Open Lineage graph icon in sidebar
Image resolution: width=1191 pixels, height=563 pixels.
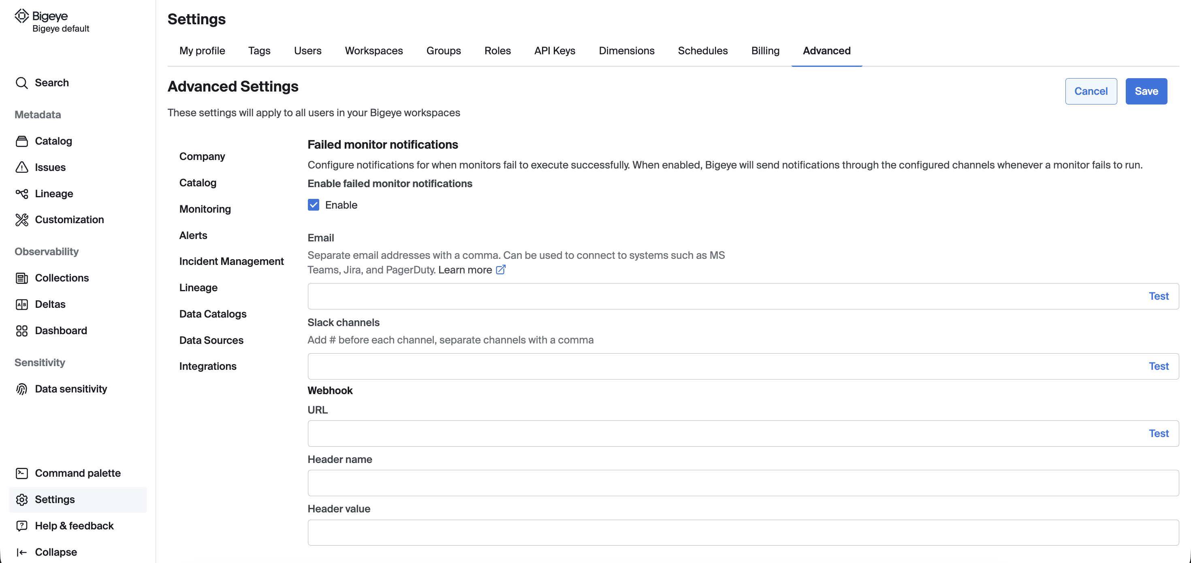[22, 194]
